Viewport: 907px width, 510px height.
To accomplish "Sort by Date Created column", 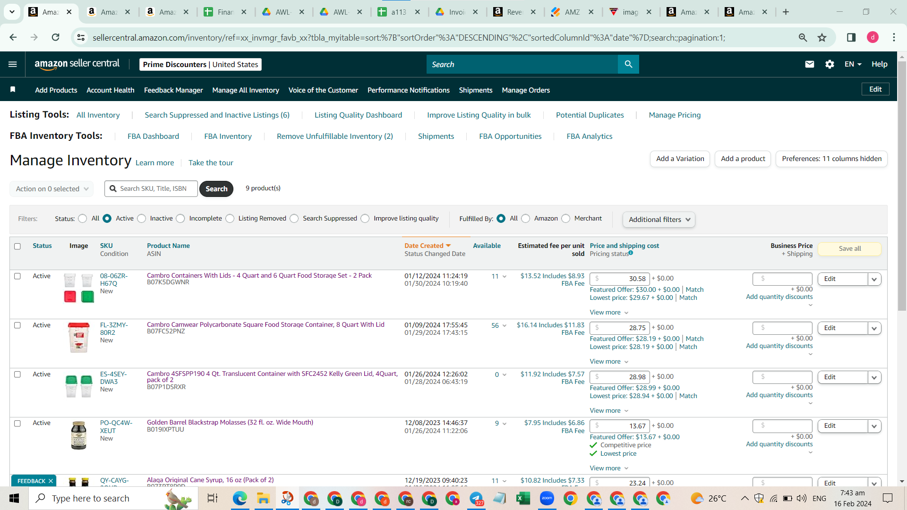I will pos(428,246).
